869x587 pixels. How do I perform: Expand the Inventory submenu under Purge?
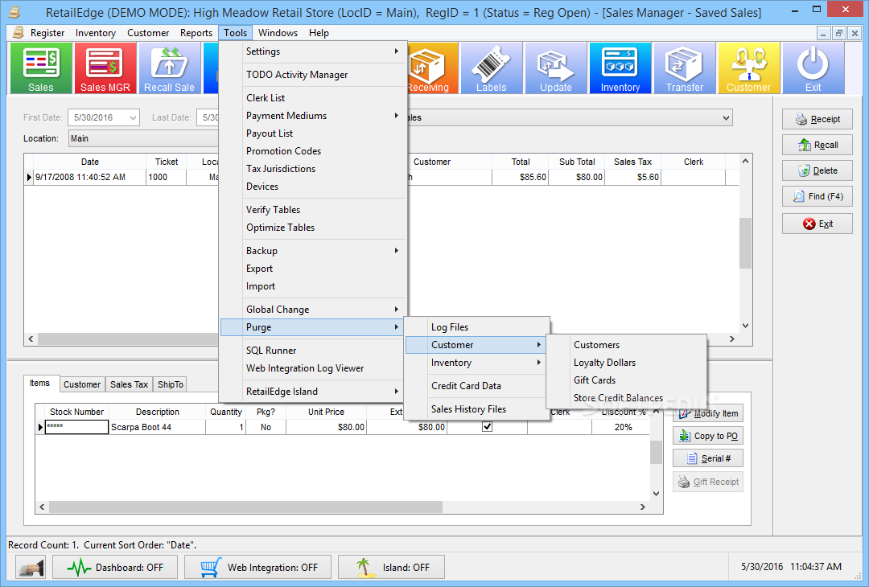pyautogui.click(x=476, y=363)
